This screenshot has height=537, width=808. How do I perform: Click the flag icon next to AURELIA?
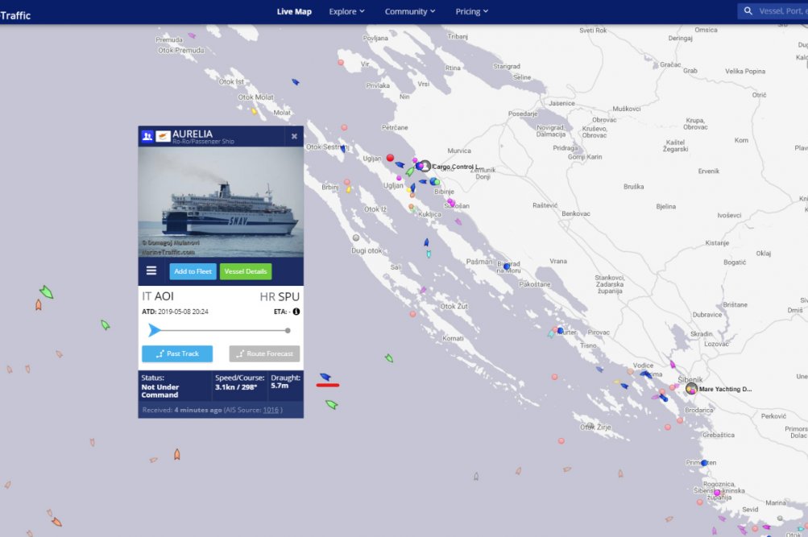pos(164,136)
